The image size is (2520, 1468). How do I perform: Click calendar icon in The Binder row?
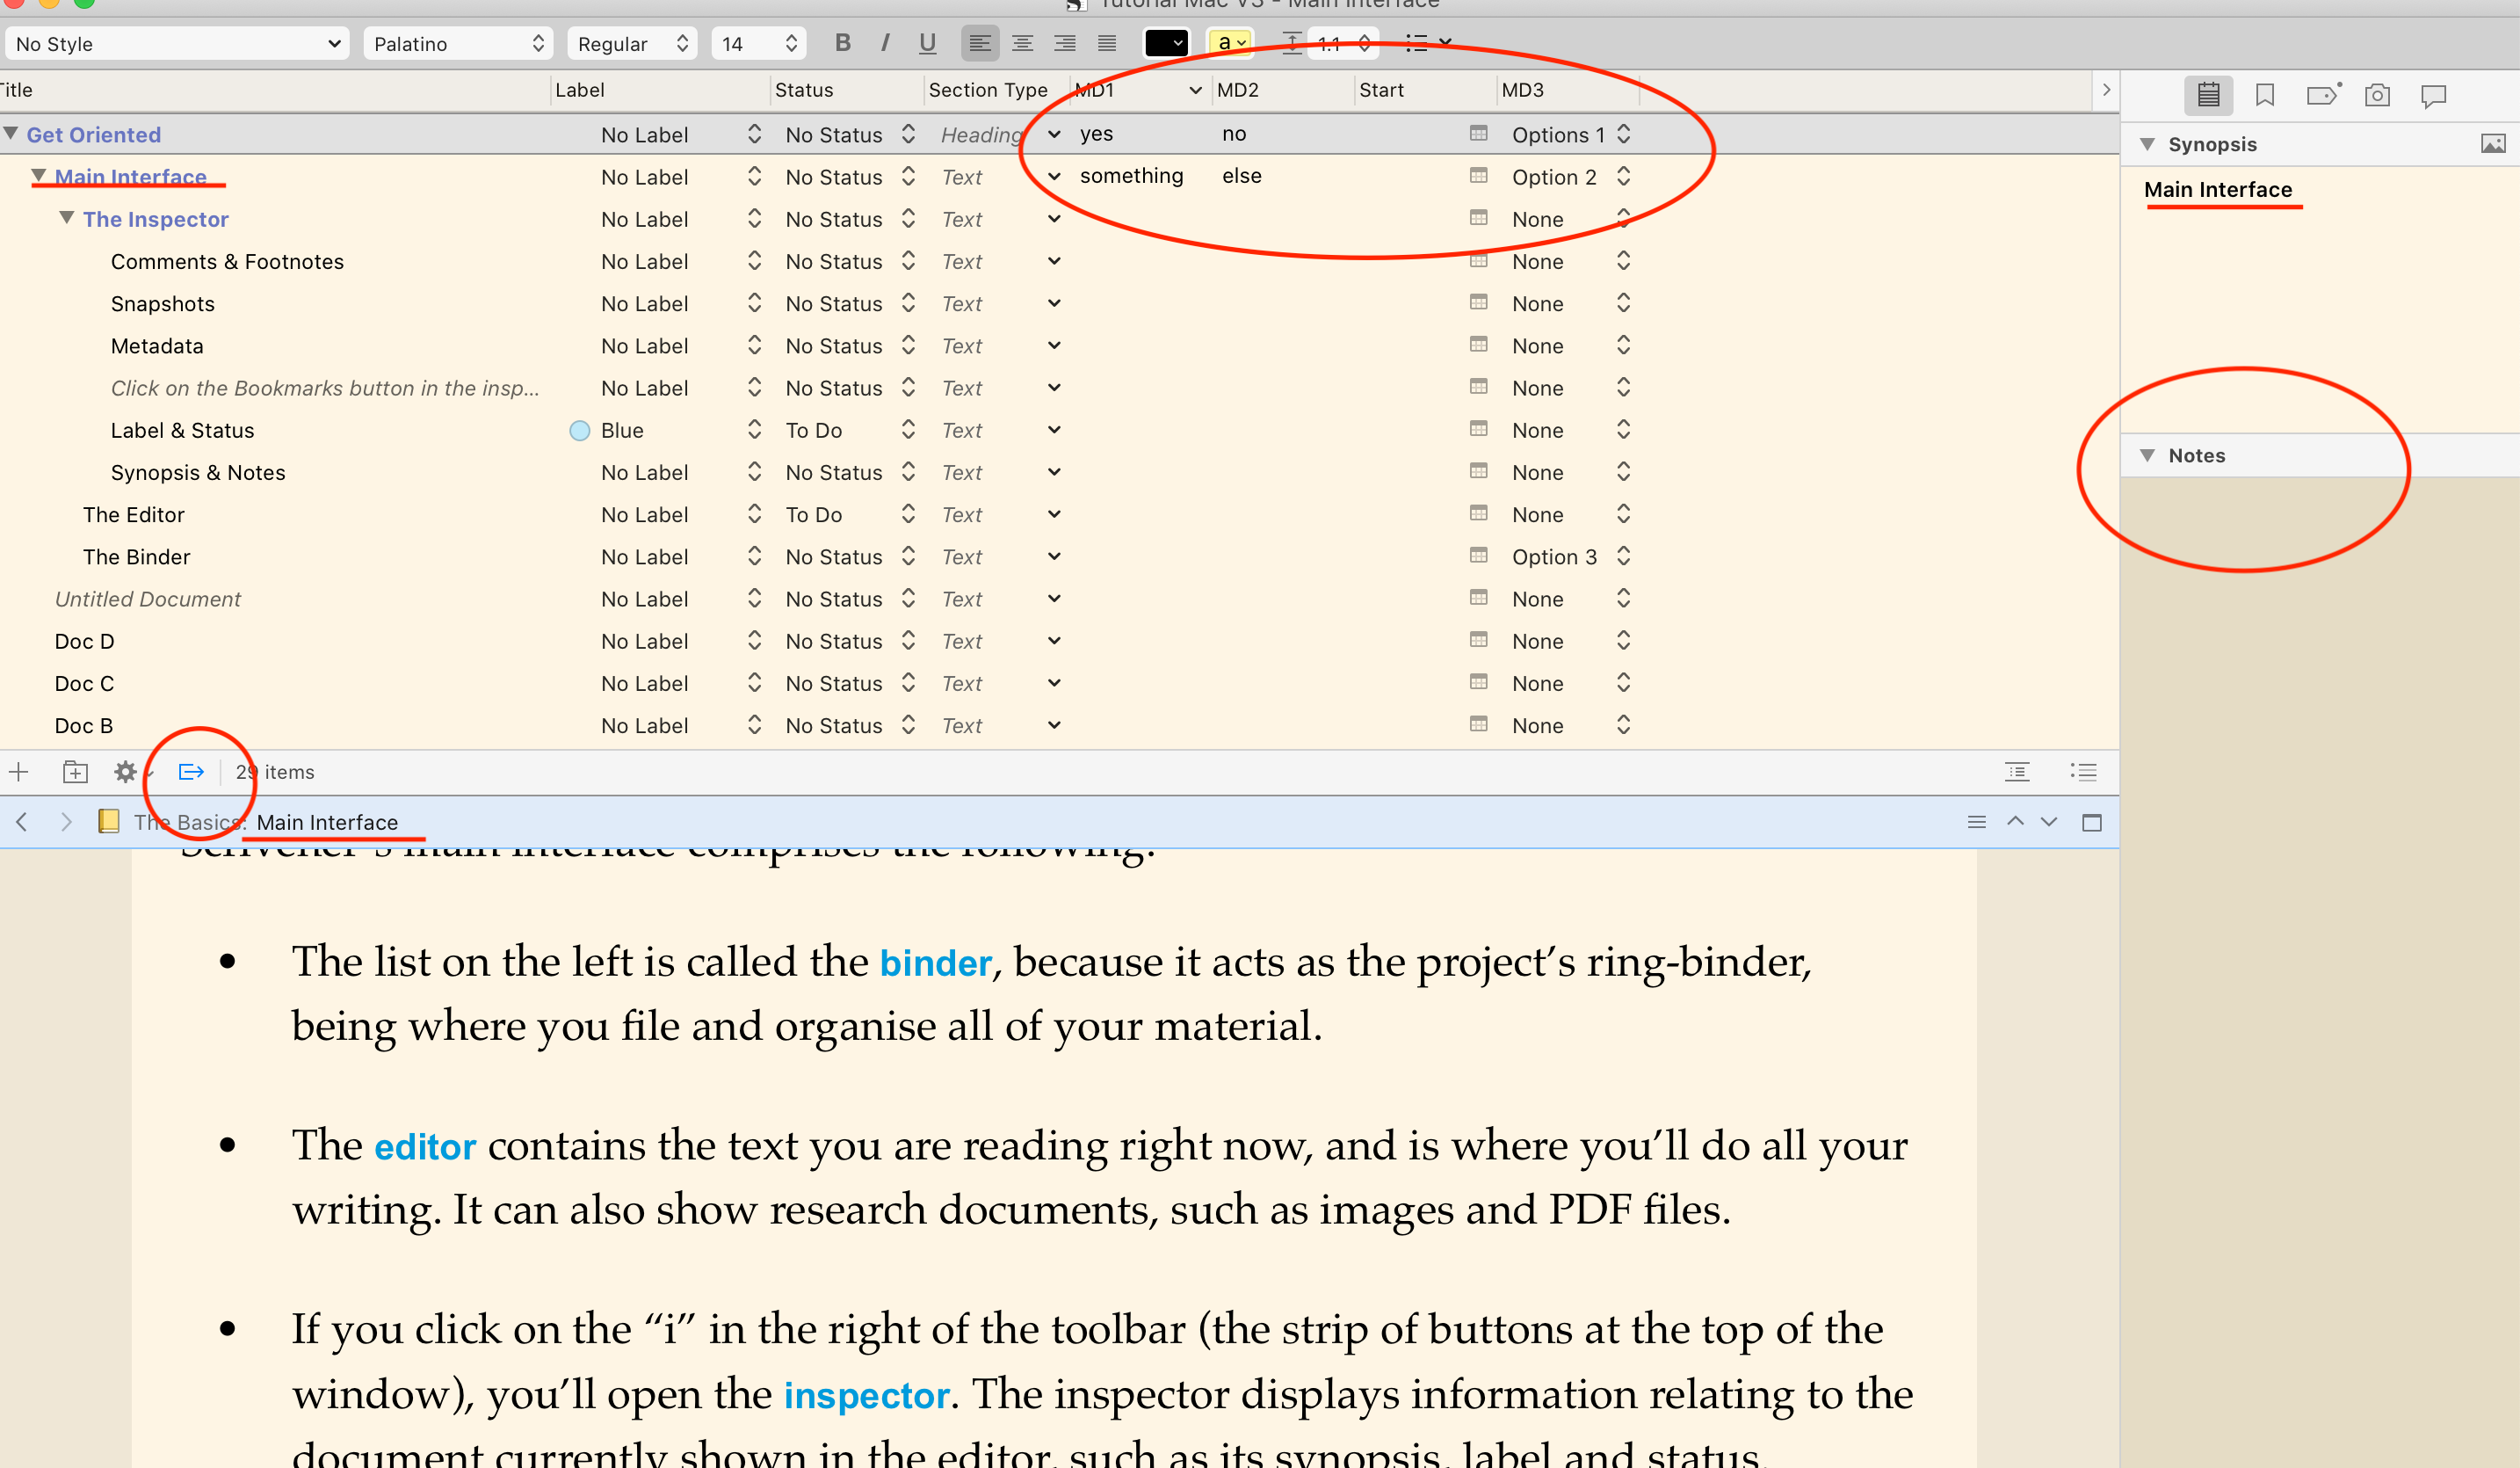(x=1478, y=556)
